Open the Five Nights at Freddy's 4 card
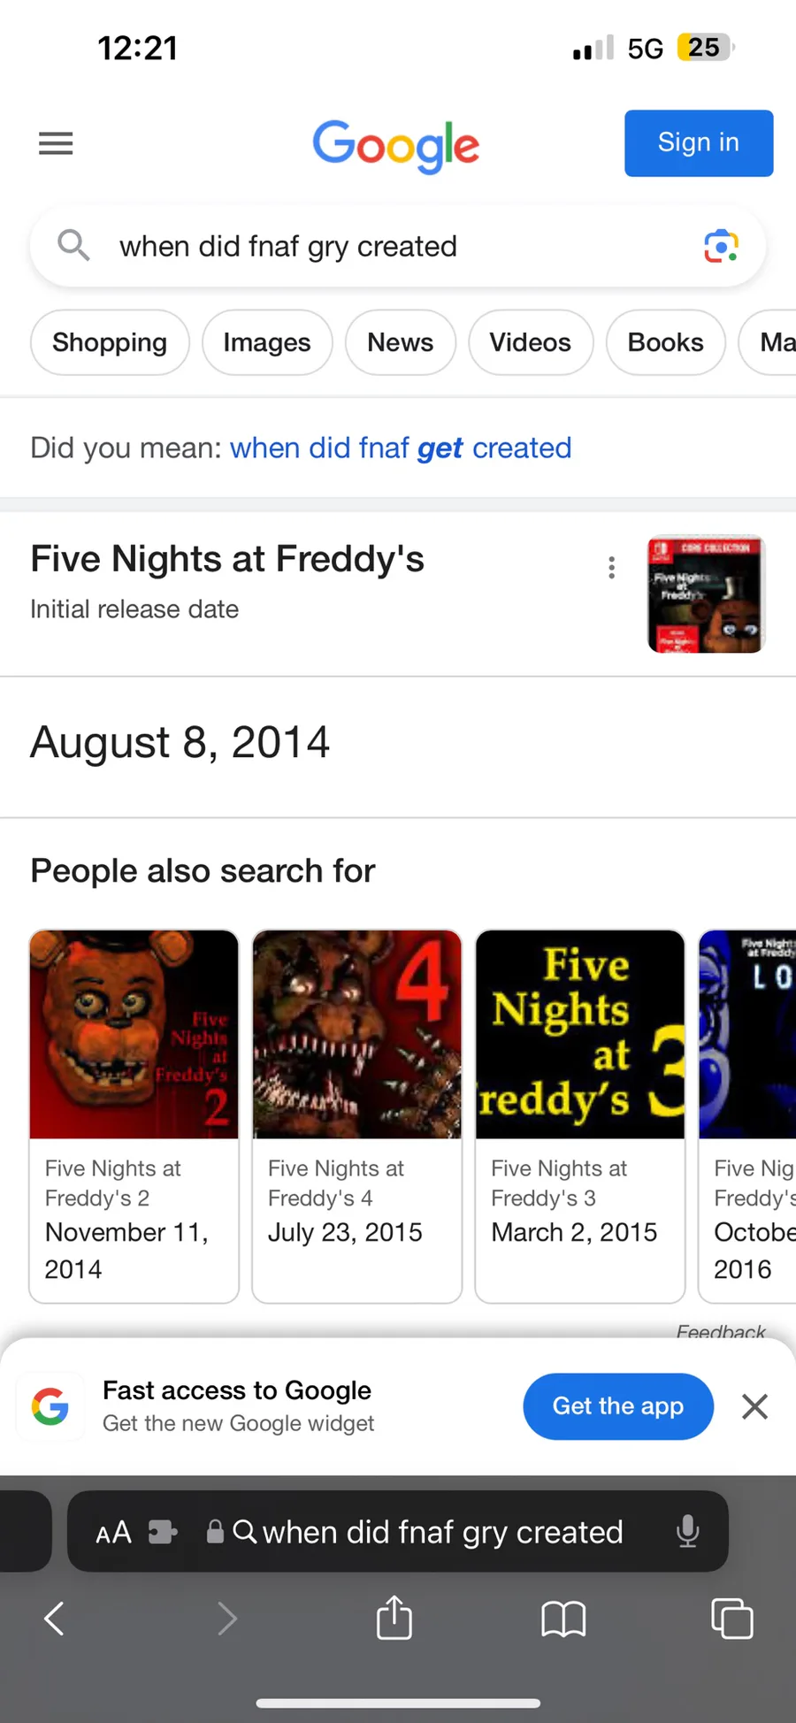 (356, 1114)
